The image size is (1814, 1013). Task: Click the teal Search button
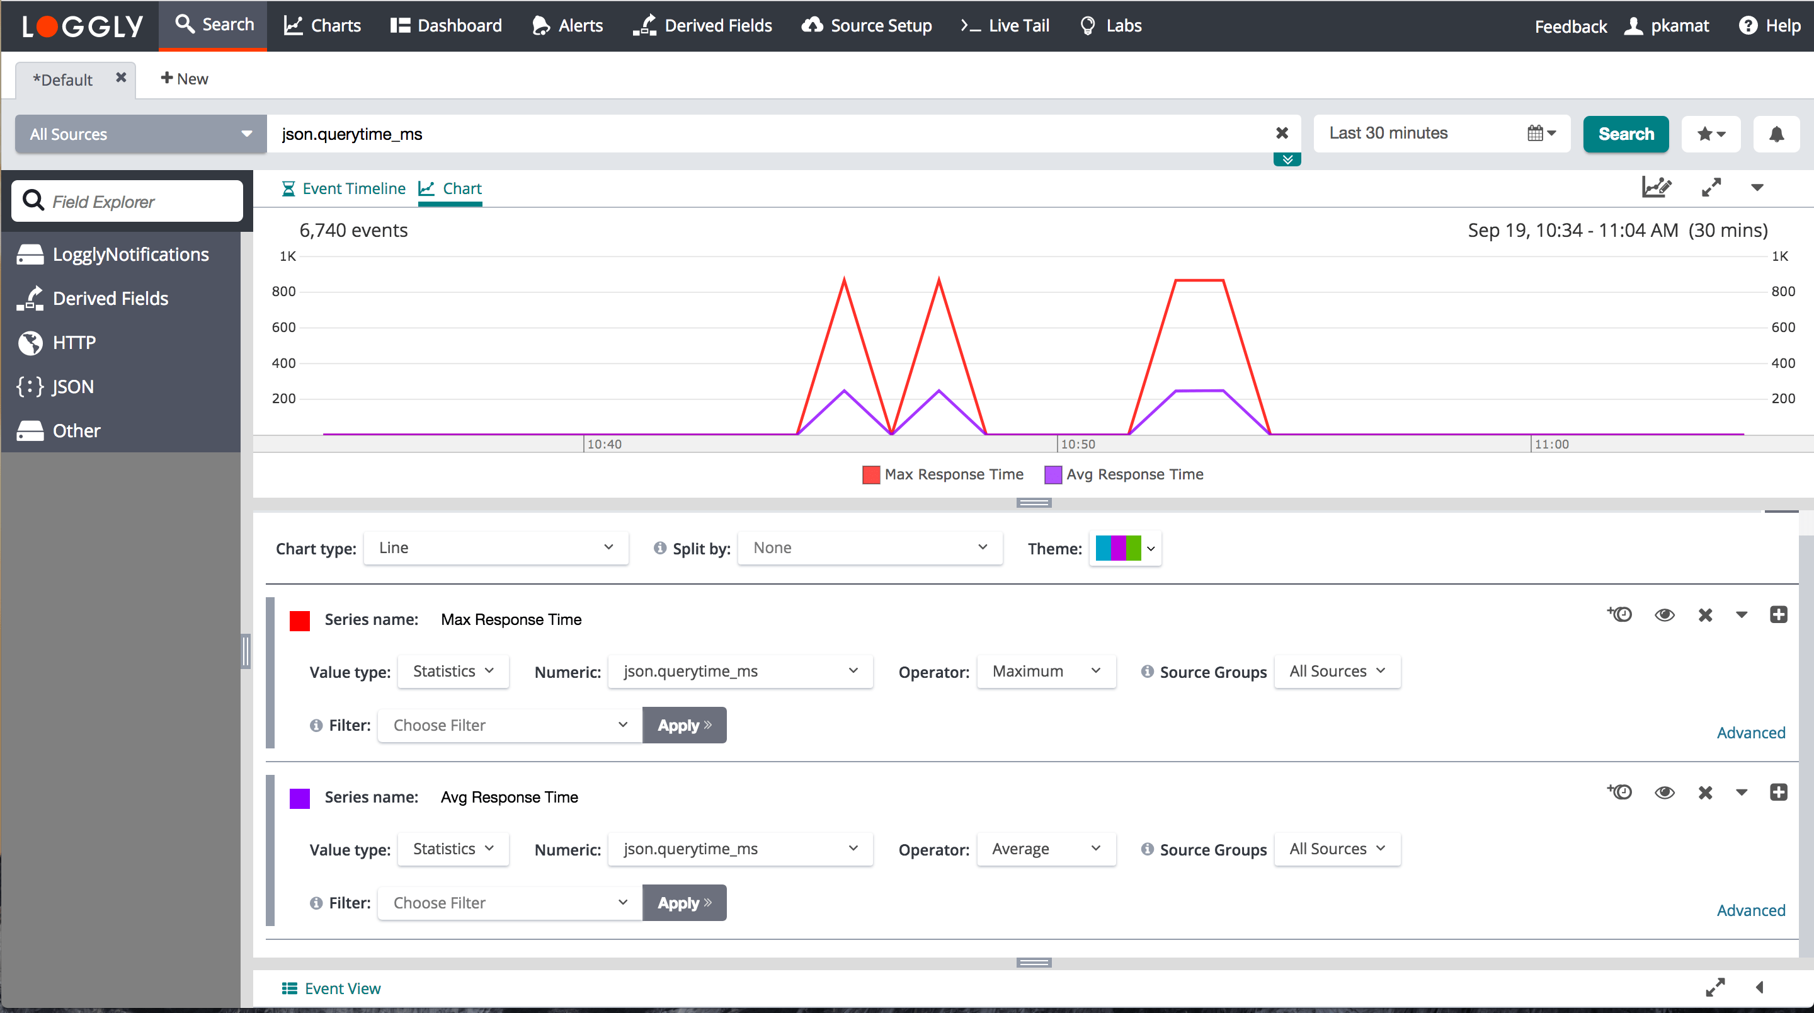tap(1625, 134)
